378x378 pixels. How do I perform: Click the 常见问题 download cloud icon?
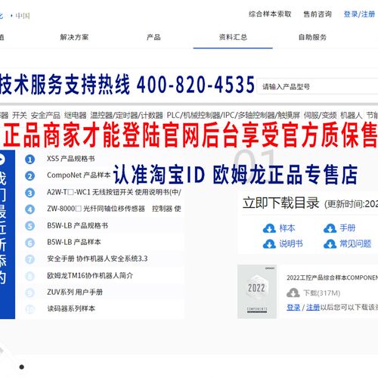coord(330,244)
